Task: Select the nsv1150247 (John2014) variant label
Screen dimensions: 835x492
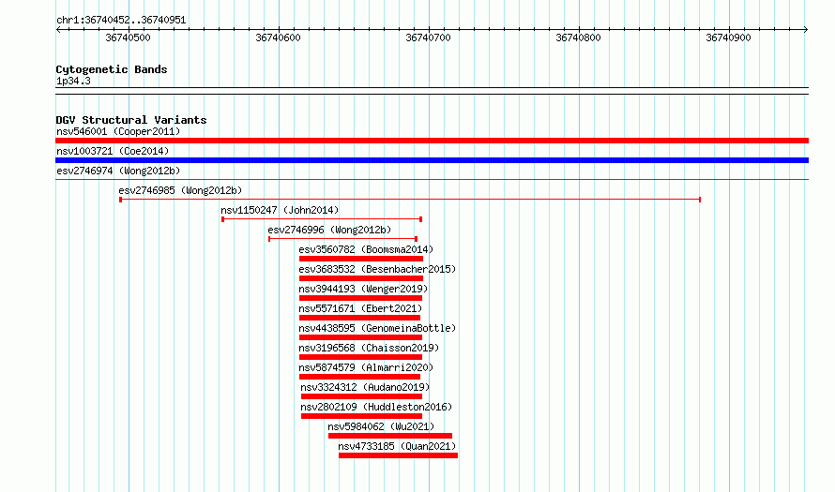Action: click(x=280, y=210)
